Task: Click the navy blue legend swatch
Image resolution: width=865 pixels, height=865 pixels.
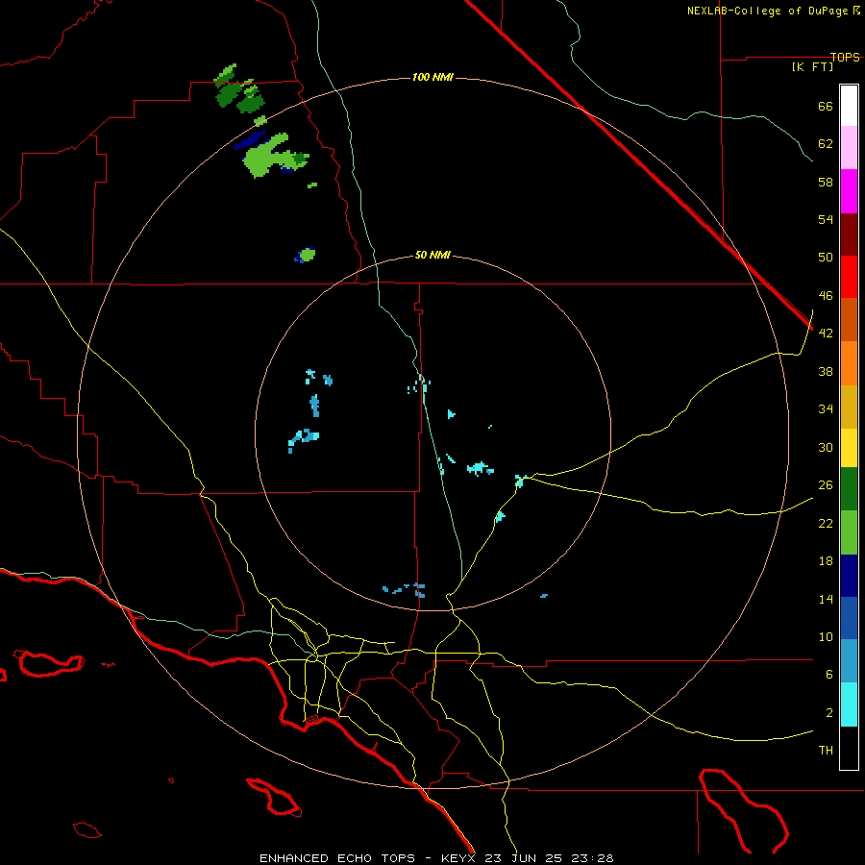Action: [x=849, y=576]
